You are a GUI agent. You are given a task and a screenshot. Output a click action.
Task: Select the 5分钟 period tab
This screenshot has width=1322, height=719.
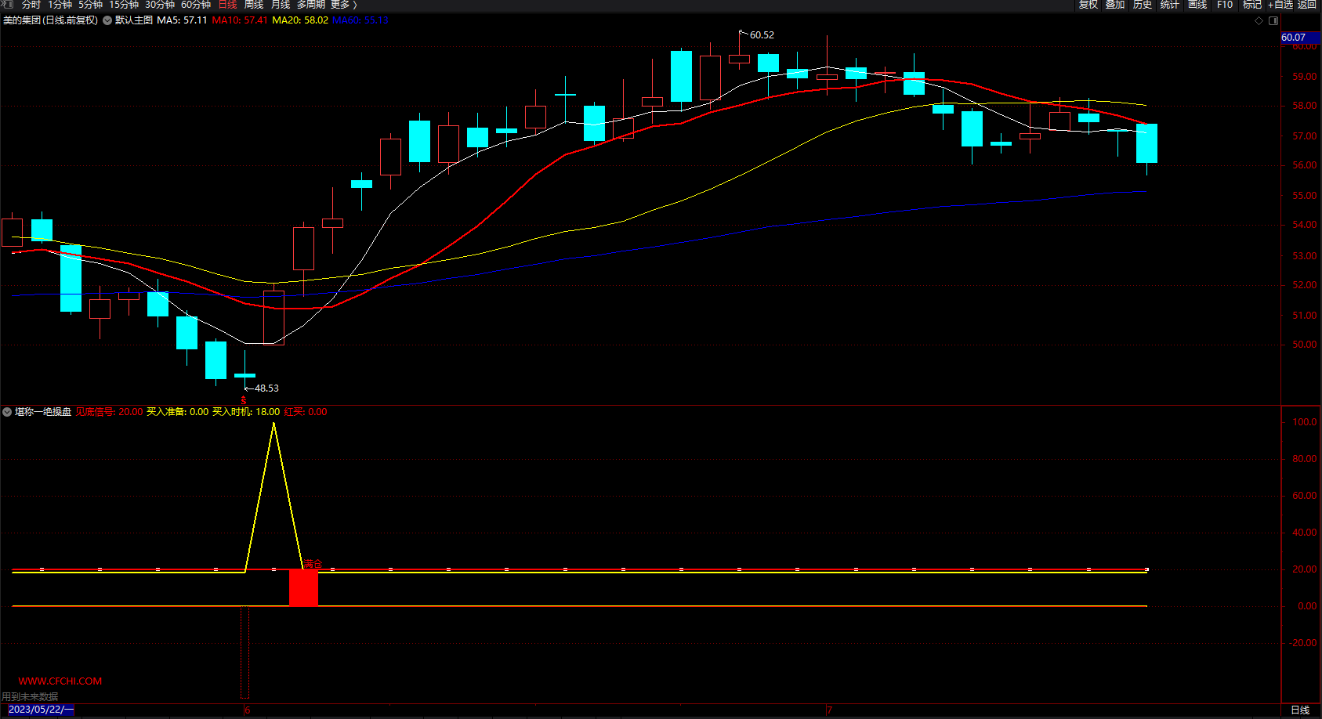(91, 5)
